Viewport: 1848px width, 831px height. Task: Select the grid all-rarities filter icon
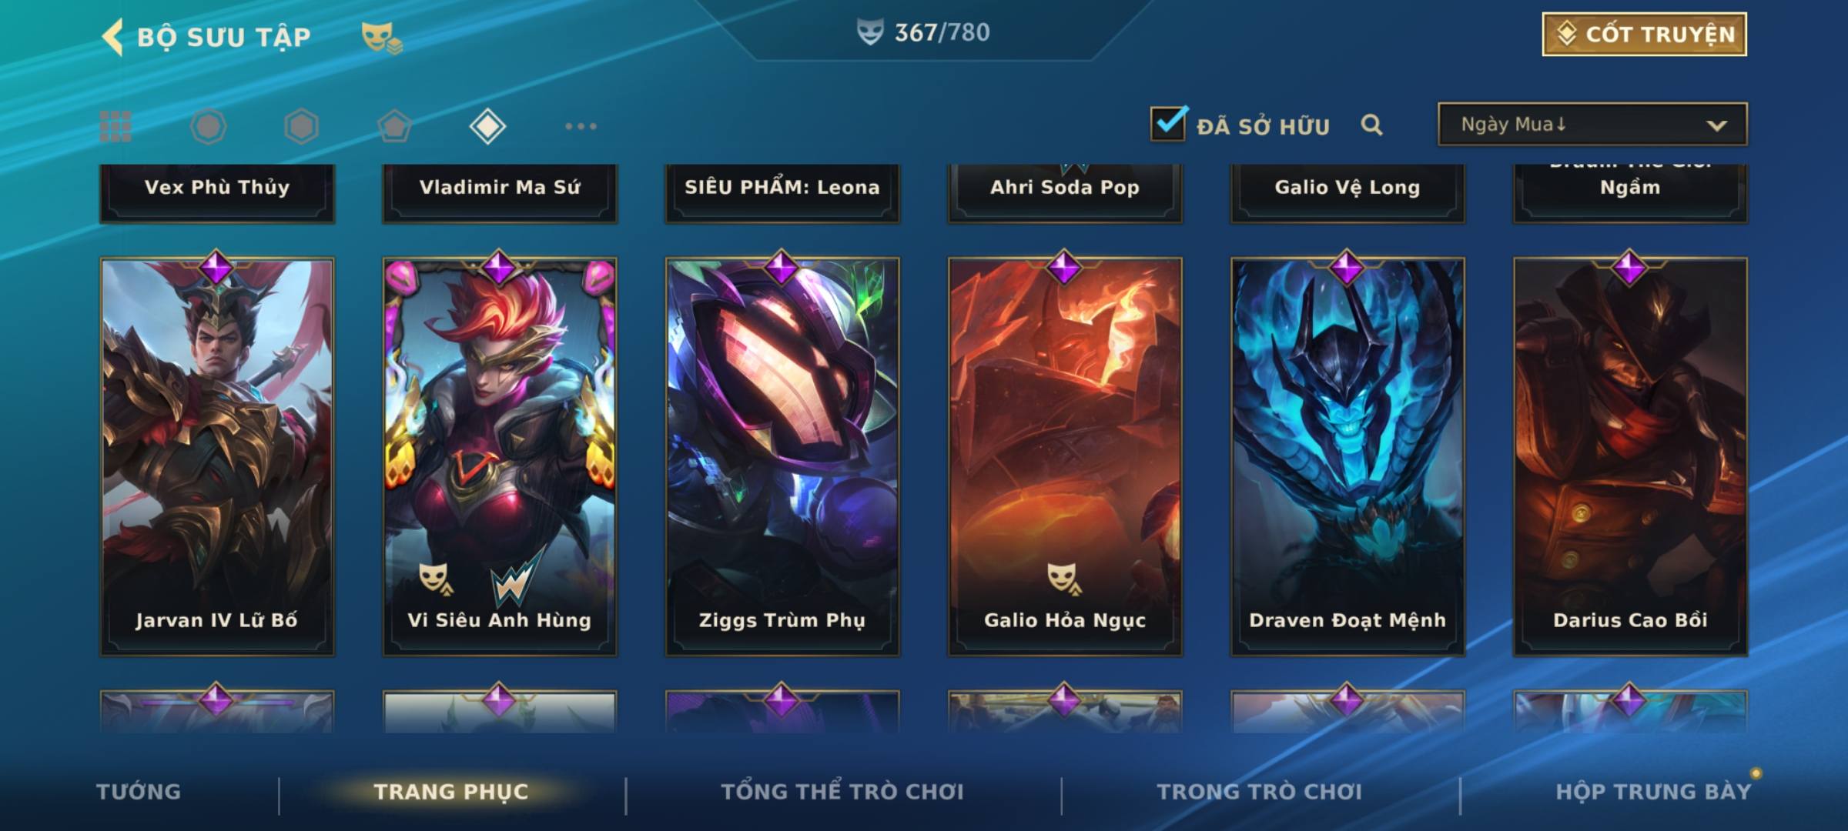click(x=115, y=126)
